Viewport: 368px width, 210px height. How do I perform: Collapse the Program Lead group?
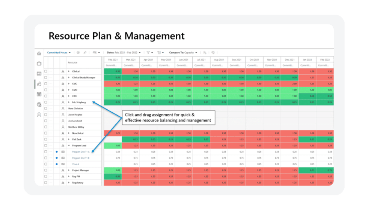click(69, 146)
